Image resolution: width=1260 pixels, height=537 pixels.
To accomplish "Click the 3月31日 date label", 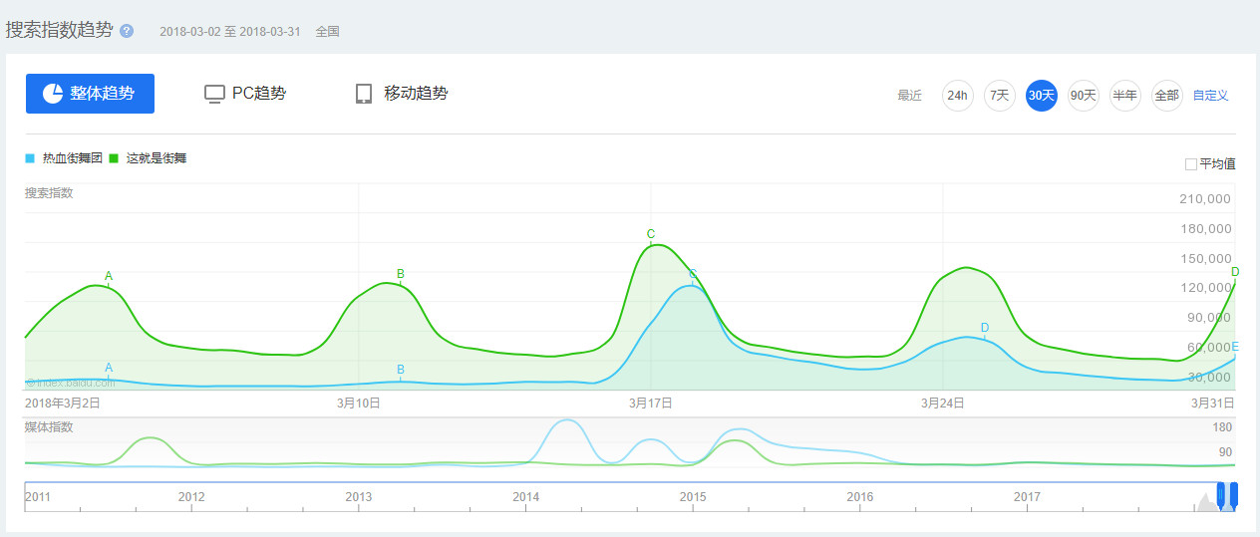I will 1213,403.
